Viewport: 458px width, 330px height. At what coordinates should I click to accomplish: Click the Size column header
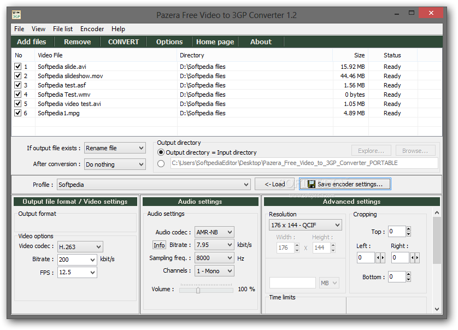pyautogui.click(x=350, y=55)
